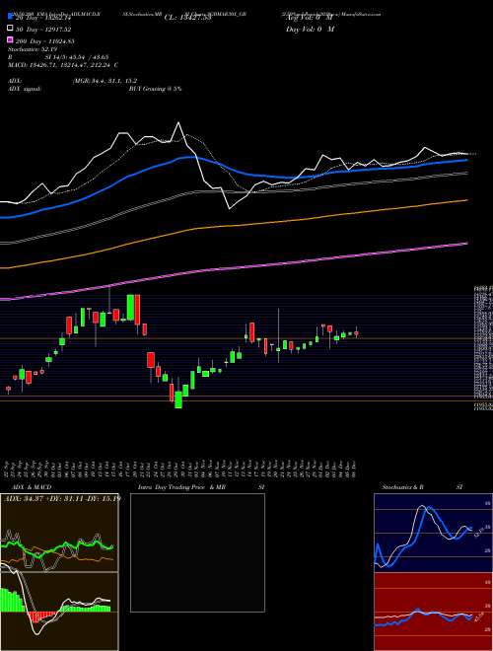Click the empty intraday price chart box
The height and width of the screenshot is (651, 493).
pos(197,552)
